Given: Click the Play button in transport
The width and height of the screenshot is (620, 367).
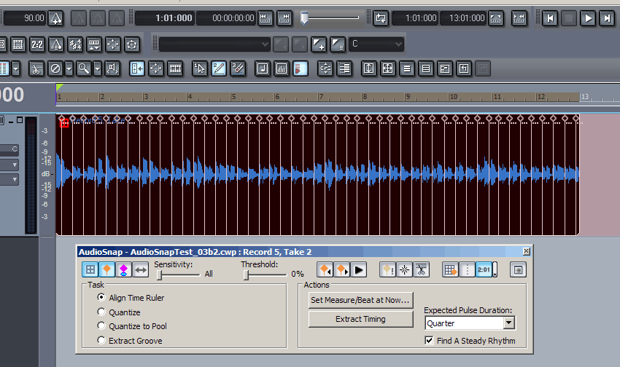Looking at the screenshot, I should pos(587,18).
